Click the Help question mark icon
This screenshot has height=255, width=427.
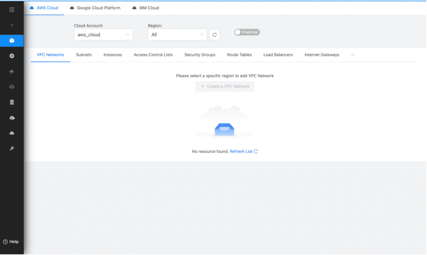click(5, 242)
